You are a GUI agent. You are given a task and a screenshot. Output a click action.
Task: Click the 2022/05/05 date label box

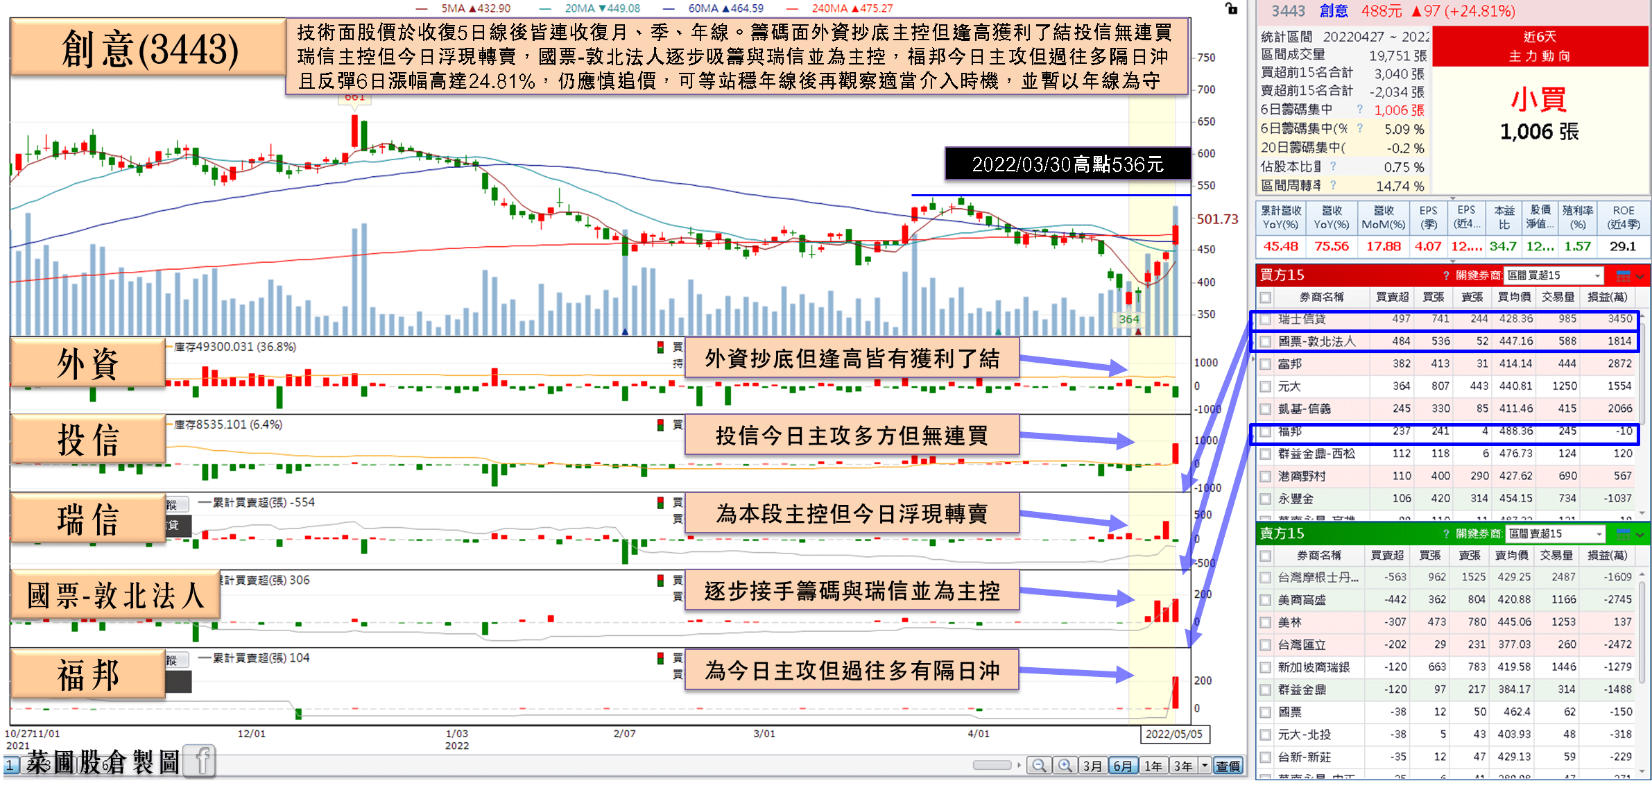(x=1174, y=734)
